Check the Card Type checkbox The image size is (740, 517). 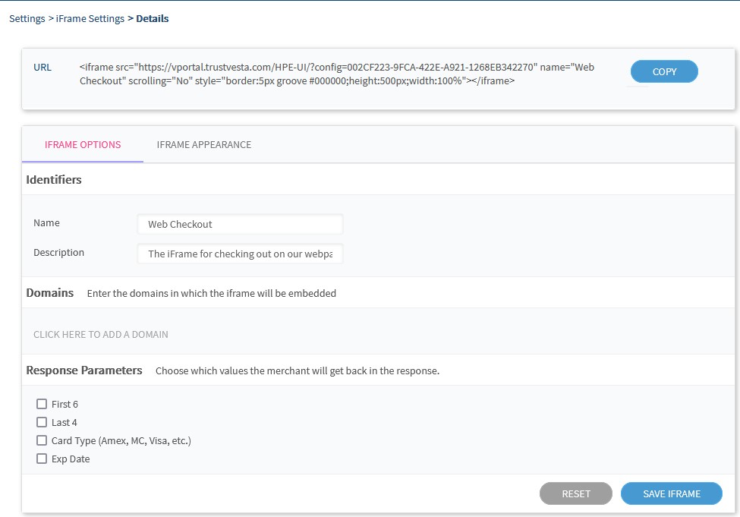pyautogui.click(x=42, y=440)
